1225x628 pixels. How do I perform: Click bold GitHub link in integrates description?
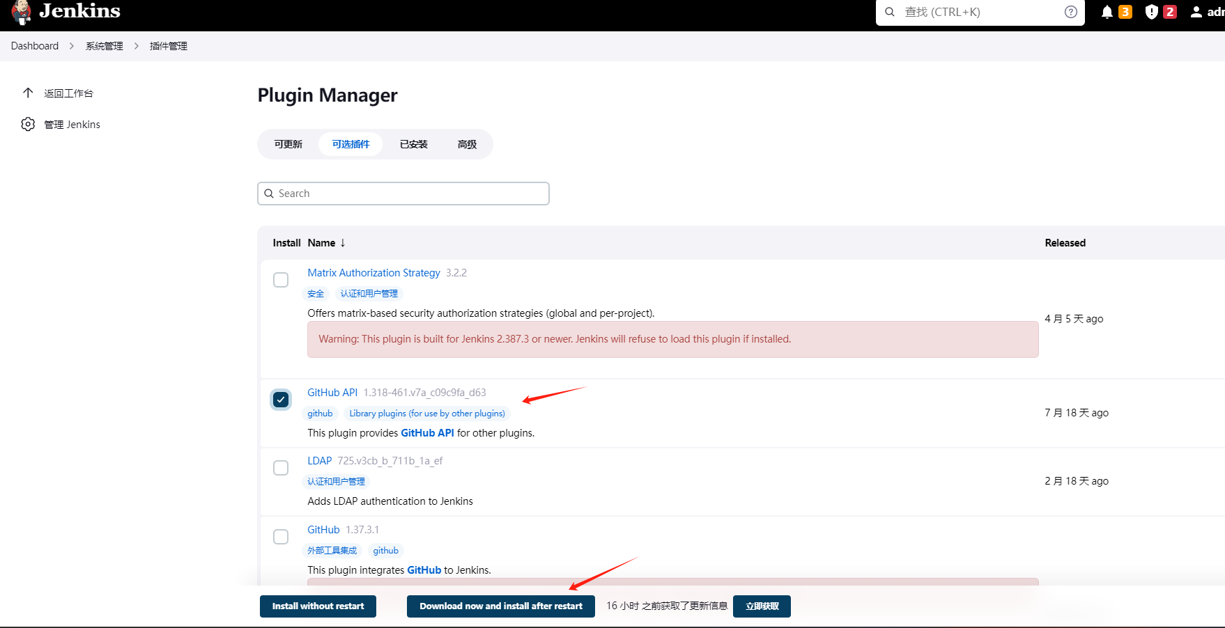coord(424,570)
